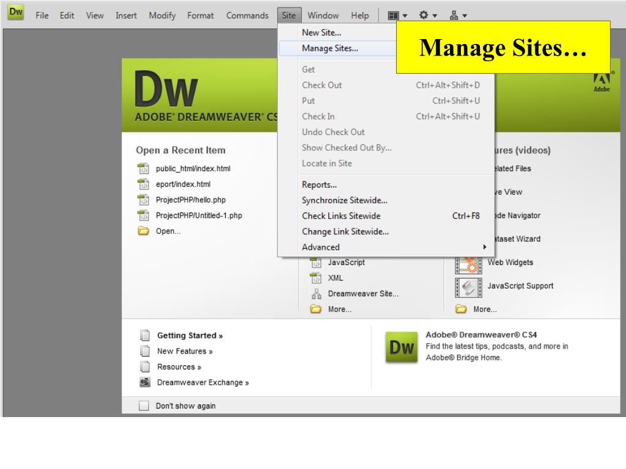Image resolution: width=626 pixels, height=469 pixels.
Task: Open the Site network icon in the menu bar
Action: (x=454, y=15)
